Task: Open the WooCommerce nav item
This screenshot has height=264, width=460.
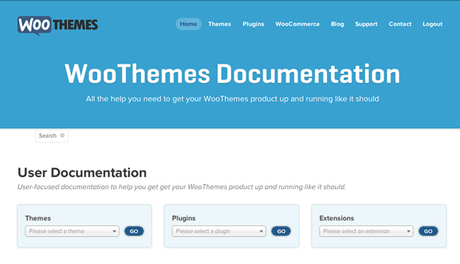Action: [x=297, y=24]
